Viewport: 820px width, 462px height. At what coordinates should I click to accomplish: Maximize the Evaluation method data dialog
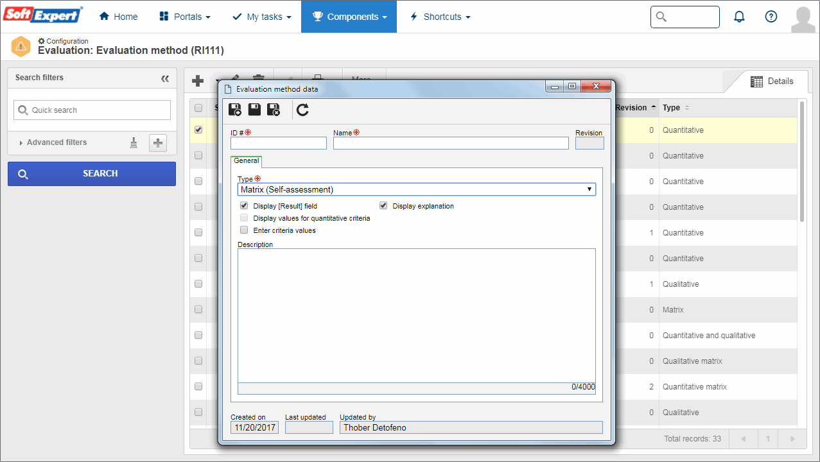click(572, 87)
